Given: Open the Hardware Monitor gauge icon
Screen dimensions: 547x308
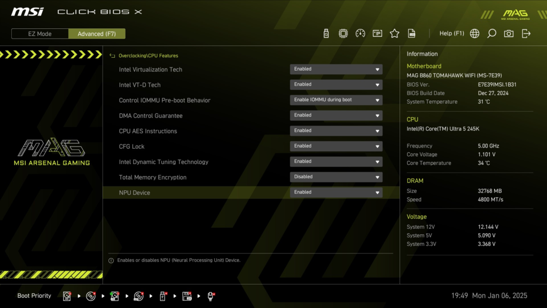Looking at the screenshot, I should (362, 33).
